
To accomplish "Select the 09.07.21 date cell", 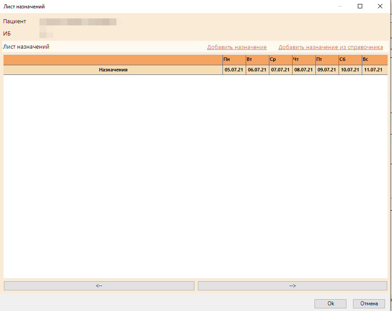I will tap(327, 70).
